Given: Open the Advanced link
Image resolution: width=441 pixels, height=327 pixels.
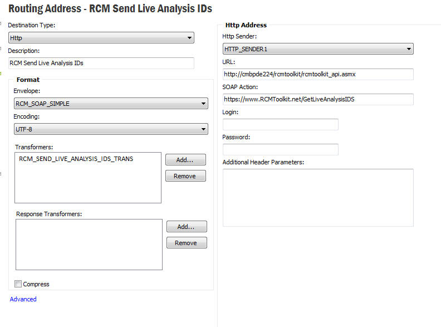Looking at the screenshot, I should tap(23, 299).
